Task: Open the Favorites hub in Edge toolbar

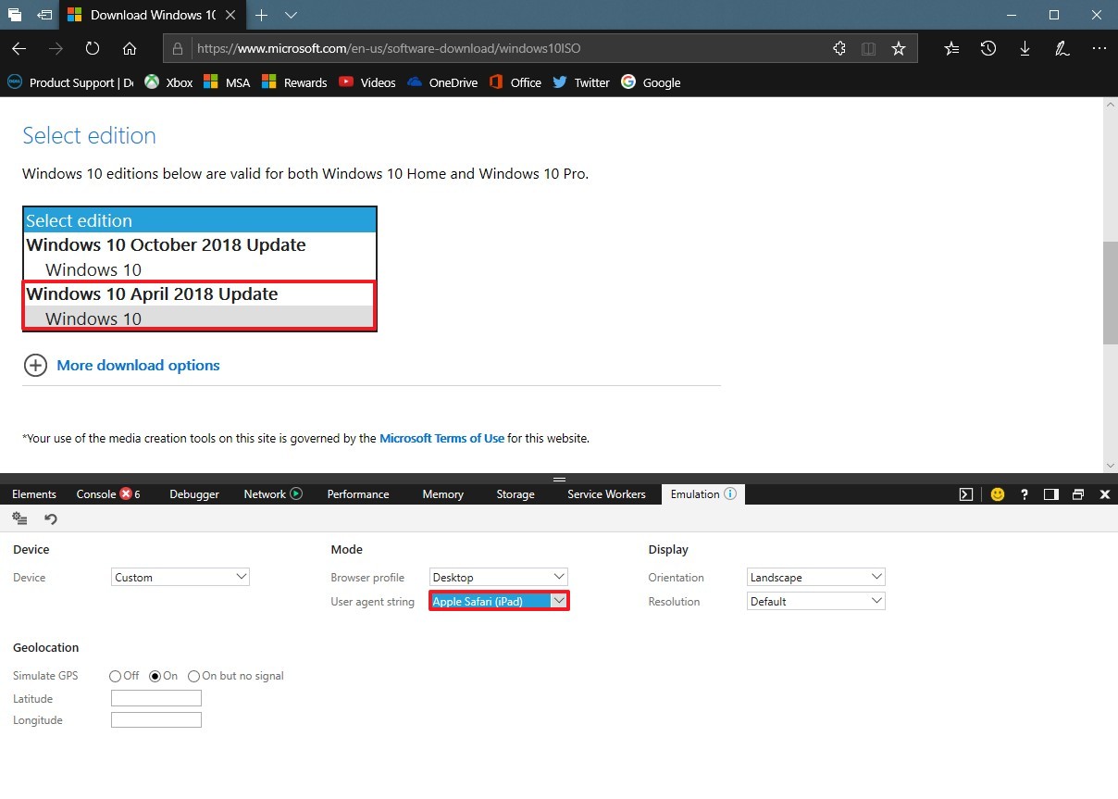Action: point(950,48)
